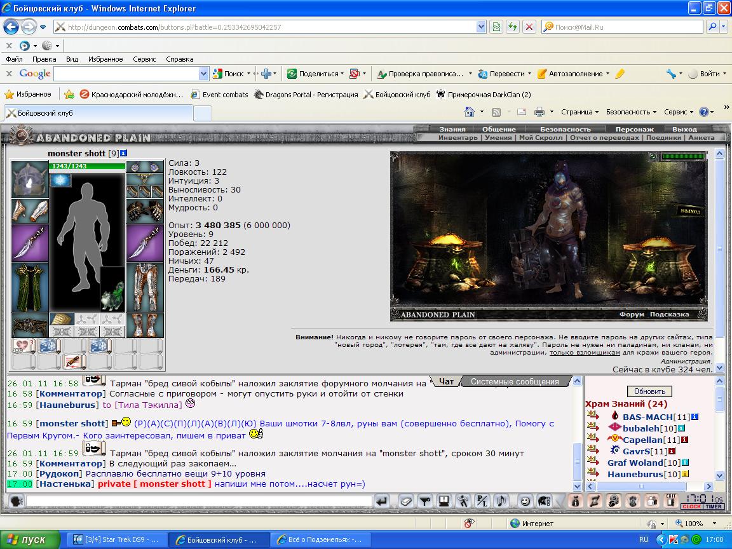This screenshot has height=549, width=732.
Task: Select the left-hand purple dagger slot
Action: [x=29, y=243]
